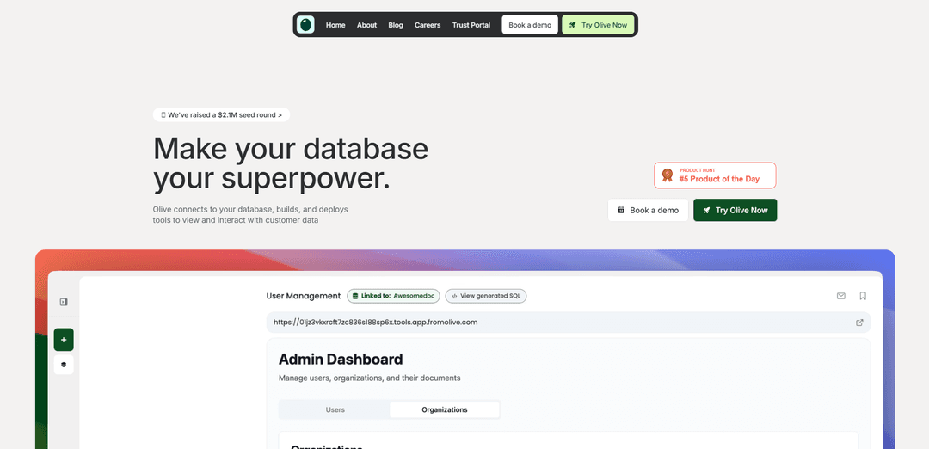This screenshot has width=929, height=449.
Task: Click Linked to Awesomedoc badge
Action: click(393, 296)
